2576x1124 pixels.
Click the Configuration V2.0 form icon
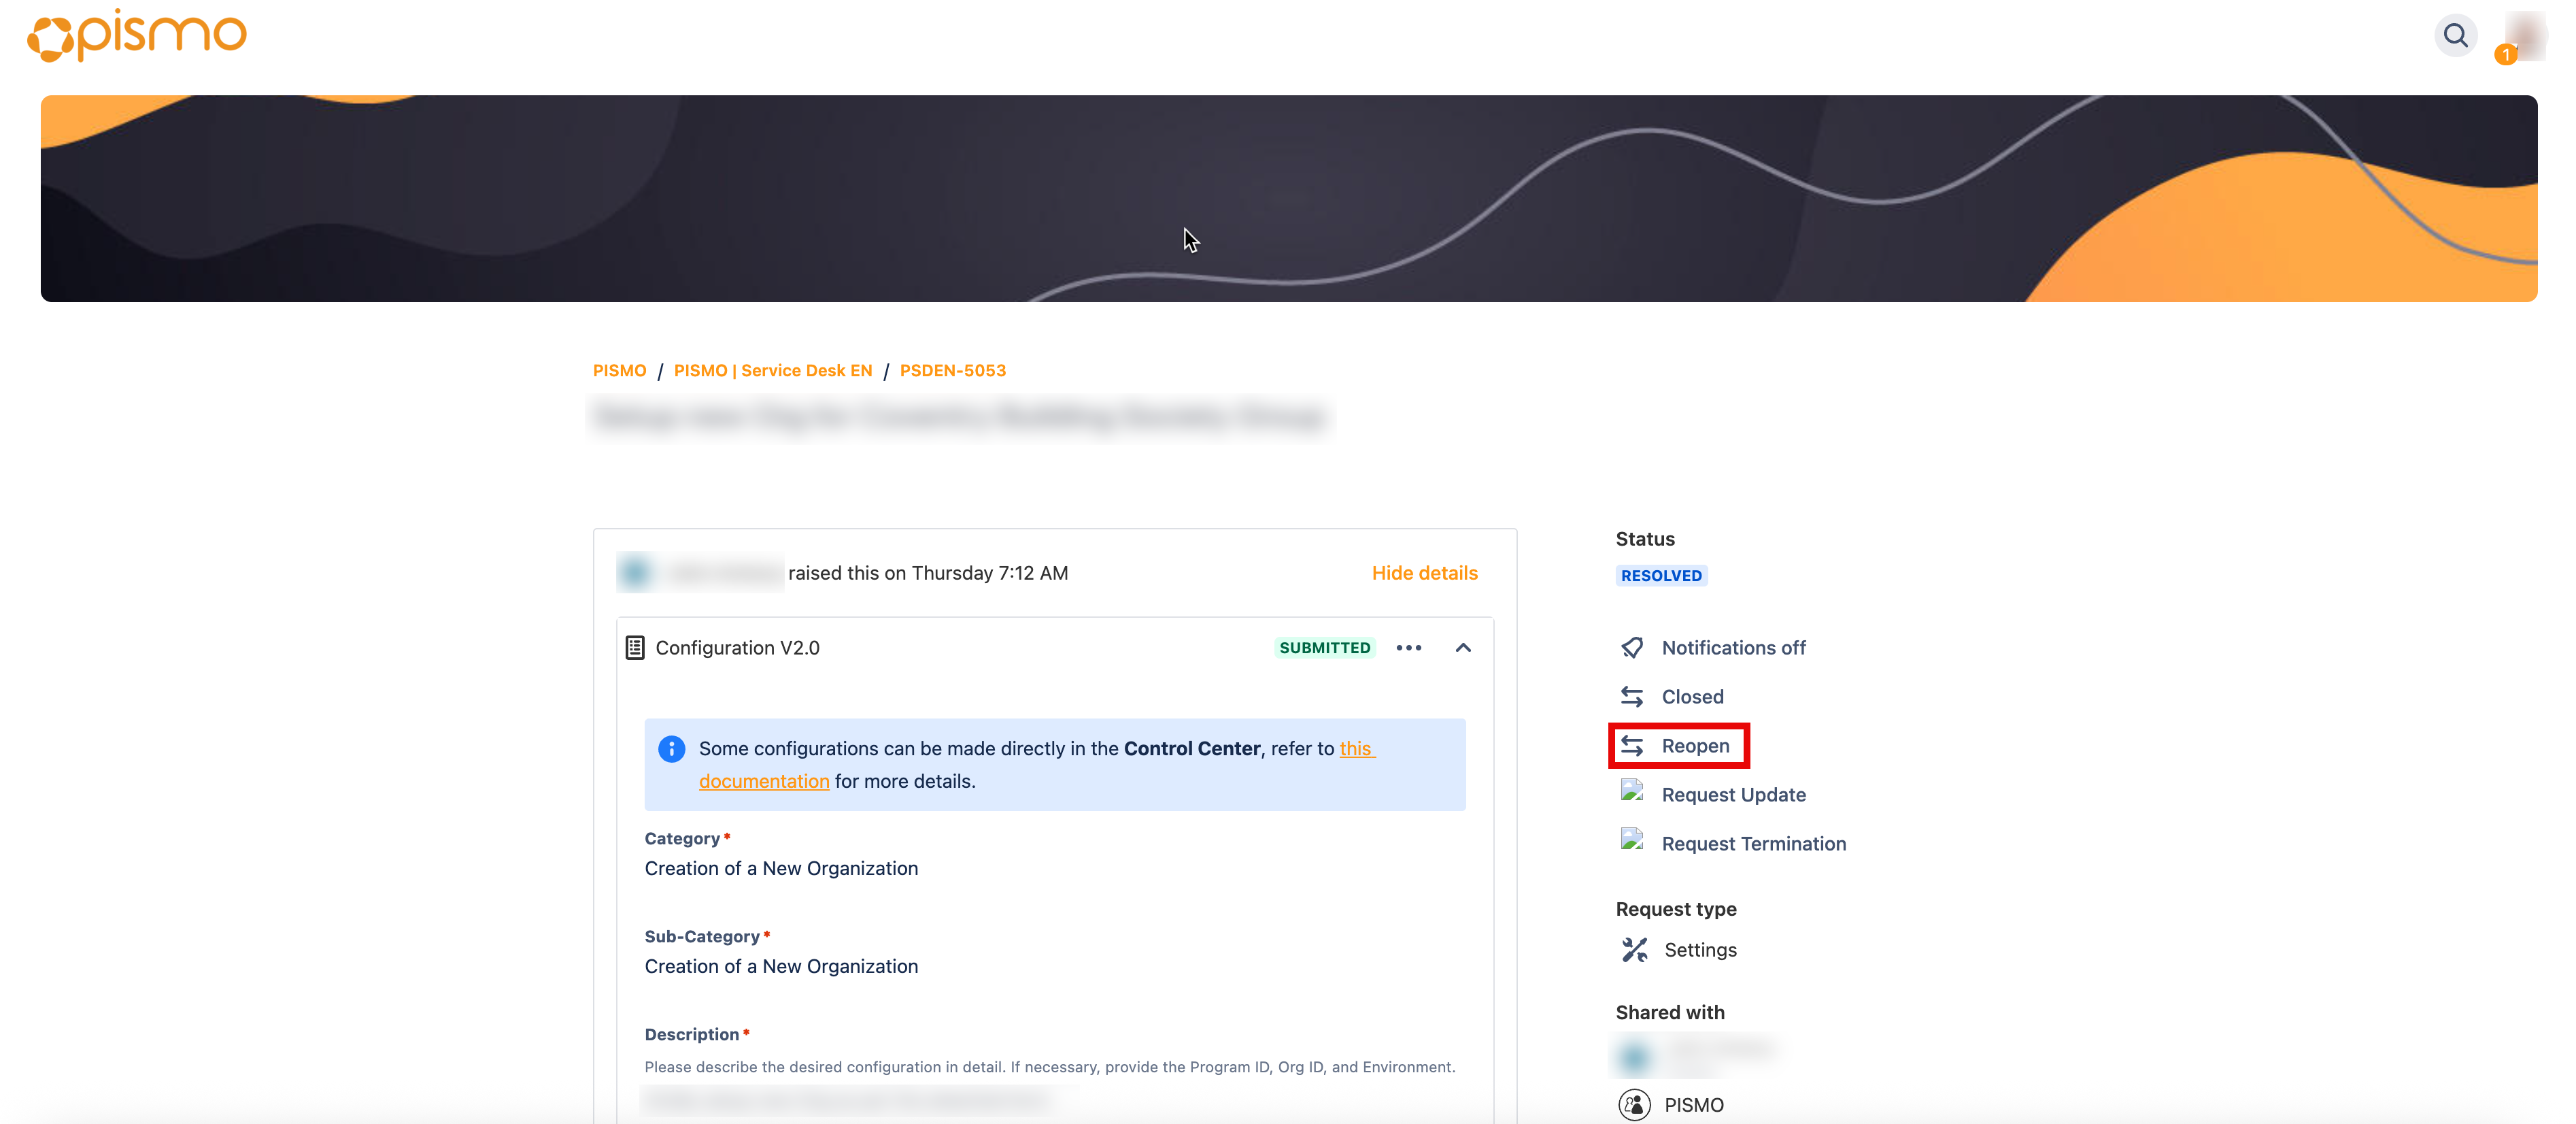click(x=635, y=648)
